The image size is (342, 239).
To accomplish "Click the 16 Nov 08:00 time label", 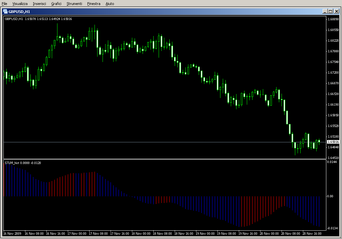I will click(34, 234).
